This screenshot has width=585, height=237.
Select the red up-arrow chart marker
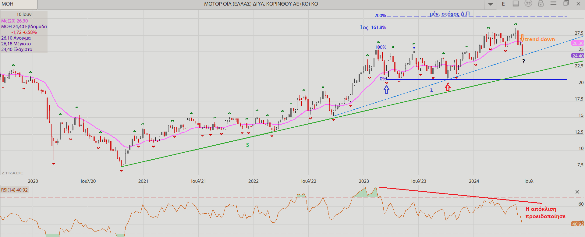[448, 87]
